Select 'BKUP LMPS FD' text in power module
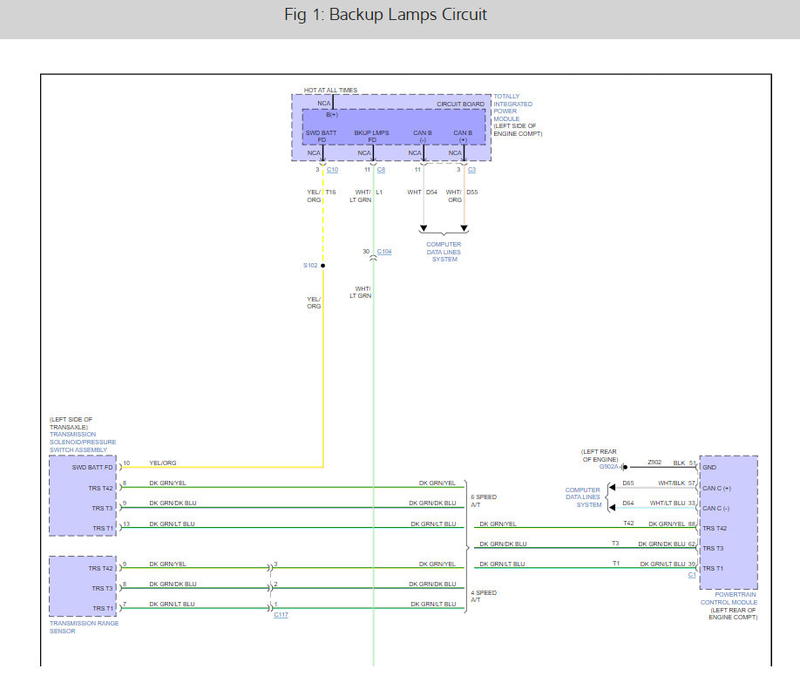Viewport: 800px width, 696px height. [371, 136]
